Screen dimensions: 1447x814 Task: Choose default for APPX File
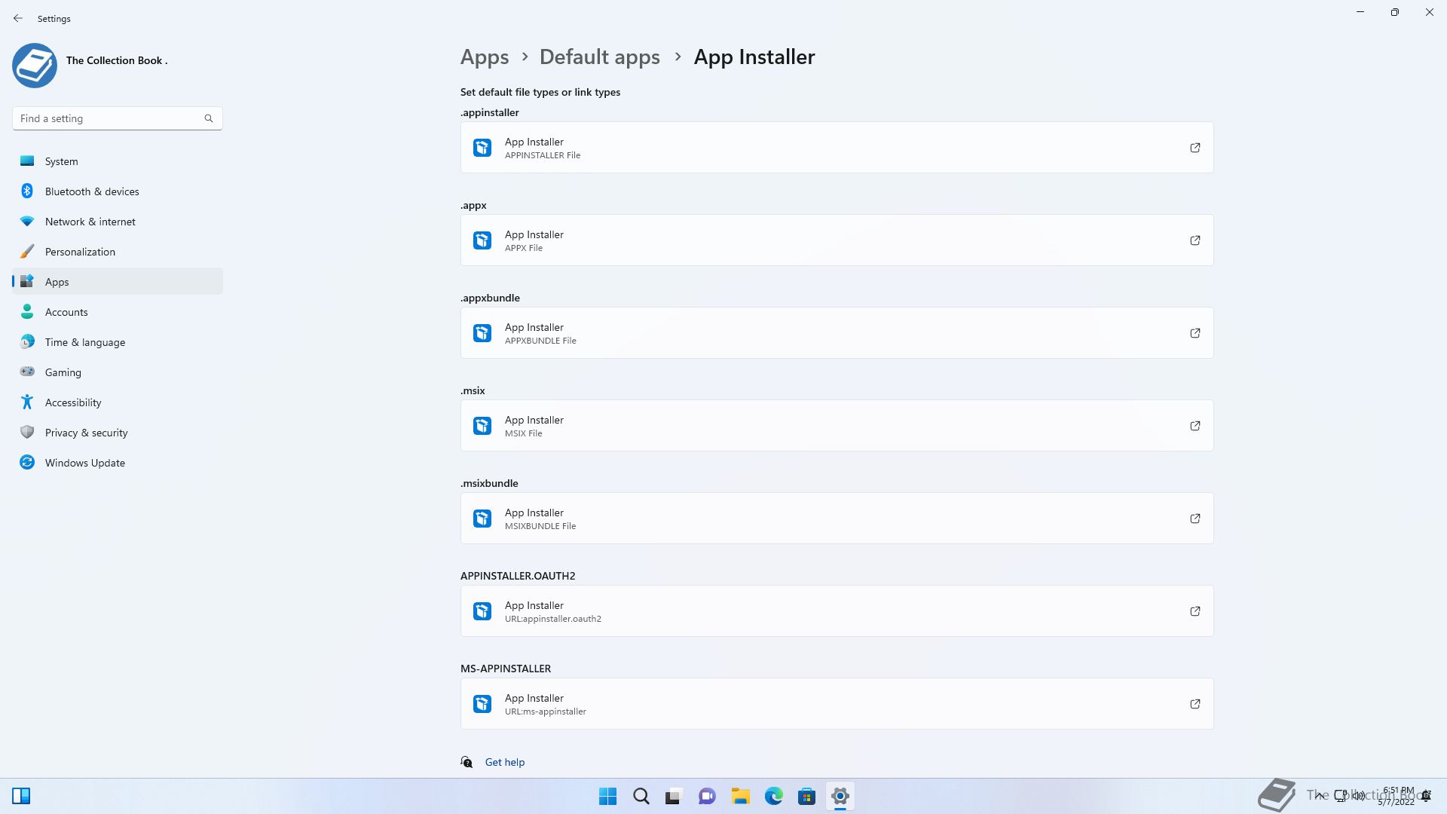pos(837,240)
